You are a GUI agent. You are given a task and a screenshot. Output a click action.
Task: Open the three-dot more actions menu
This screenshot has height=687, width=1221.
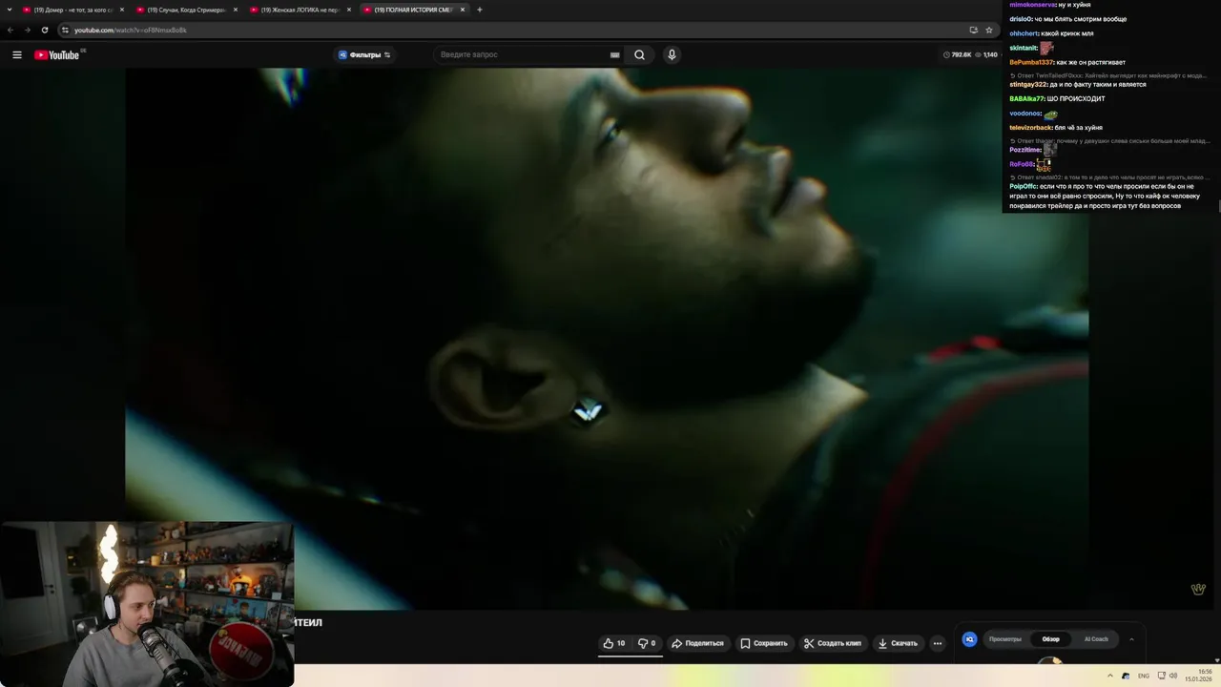pos(938,643)
